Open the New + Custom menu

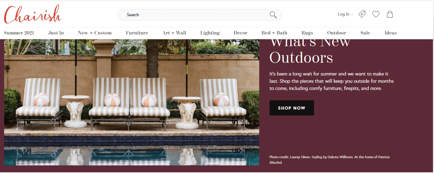(95, 33)
